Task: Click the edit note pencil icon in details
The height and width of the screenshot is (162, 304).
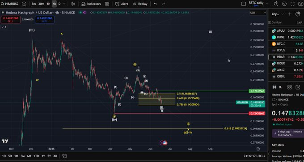Action: (298, 87)
